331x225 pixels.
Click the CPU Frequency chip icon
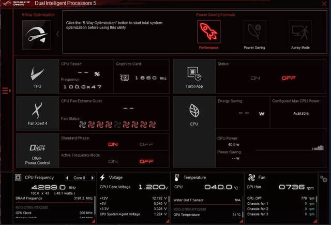(x=18, y=177)
